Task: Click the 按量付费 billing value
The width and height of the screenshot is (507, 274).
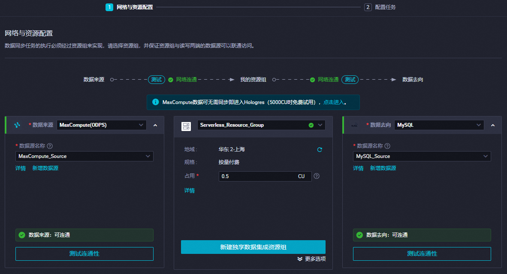Action: click(x=229, y=162)
